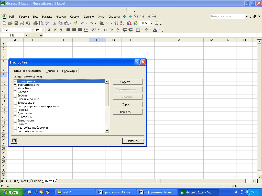Expand the Undo history dropdown arrow
This screenshot has height=196, width=262.
click(87, 23)
